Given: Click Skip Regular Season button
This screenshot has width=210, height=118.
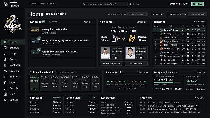Looking at the screenshot, I should (177, 14).
